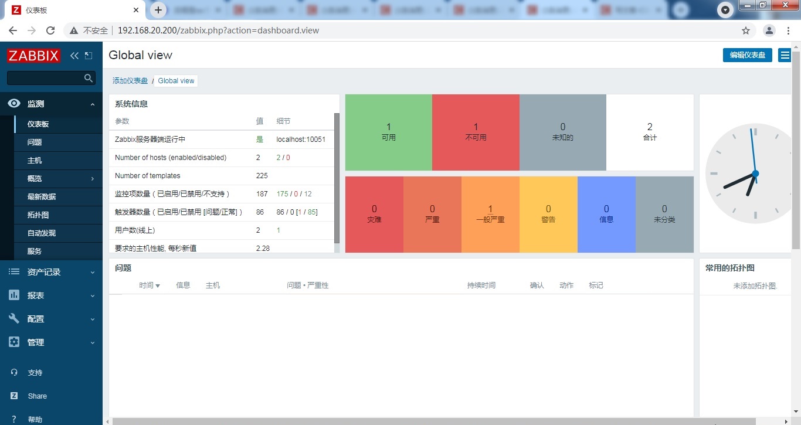Click the gear icon beside 管理
The image size is (801, 425).
pos(14,342)
